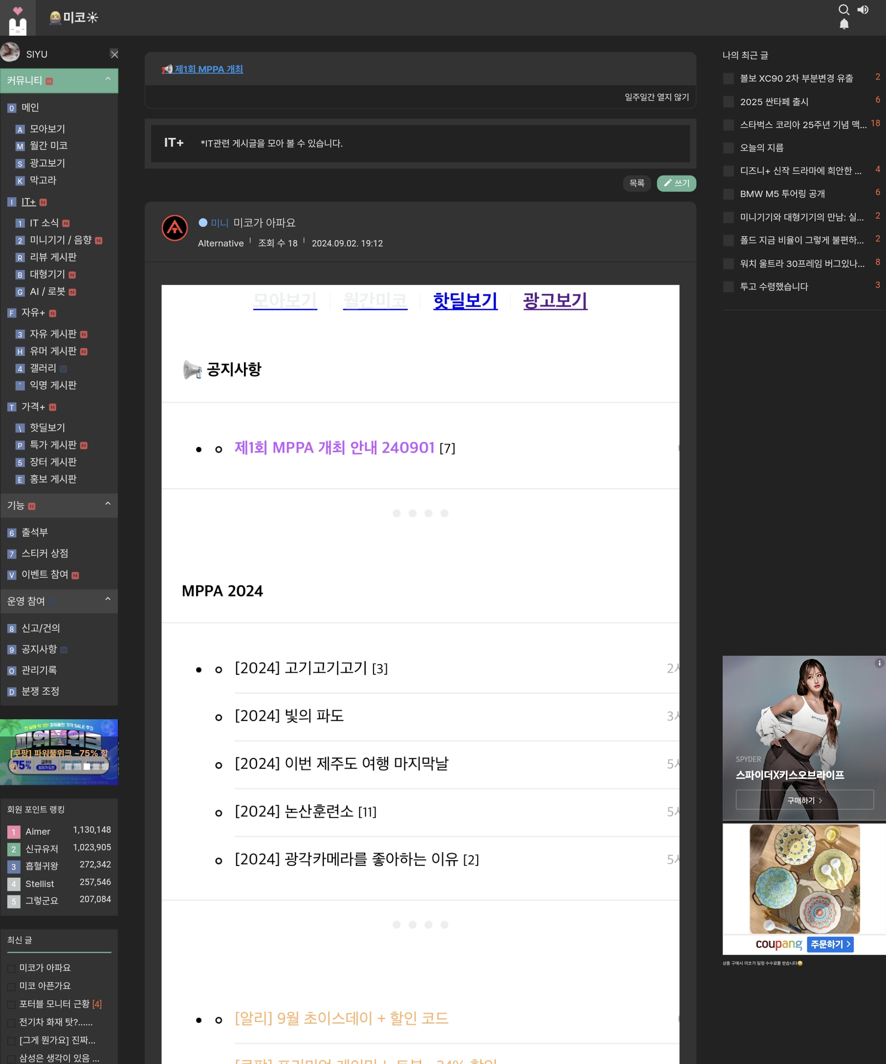Click the 출석부 icon 6
This screenshot has width=886, height=1064.
(x=12, y=533)
